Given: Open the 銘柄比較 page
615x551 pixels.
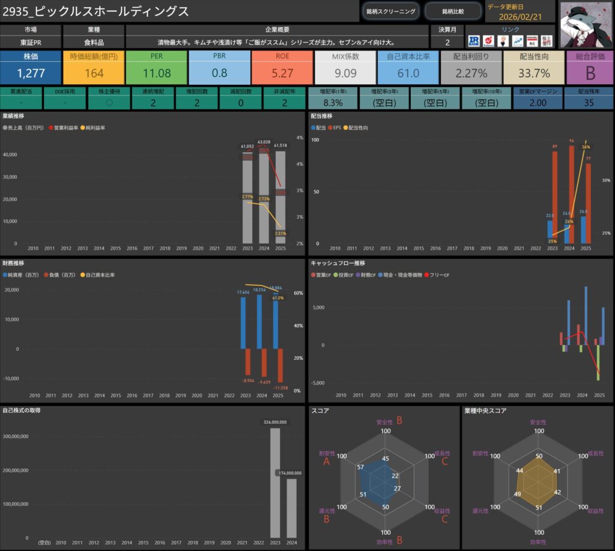Looking at the screenshot, I should pyautogui.click(x=453, y=11).
